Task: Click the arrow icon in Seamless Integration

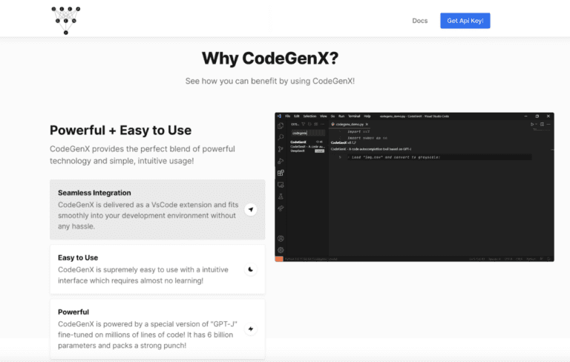Action: click(251, 210)
